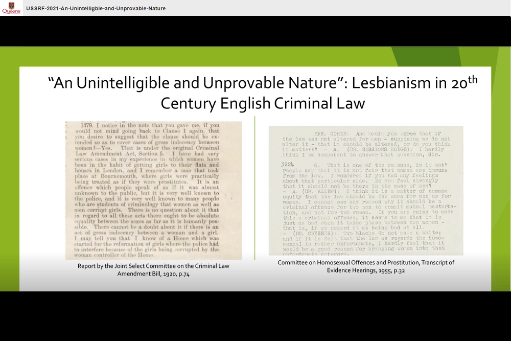Click the Criminal Law Amendment Bill 1920 caption
Screen dimensions: 511x341
point(153,270)
